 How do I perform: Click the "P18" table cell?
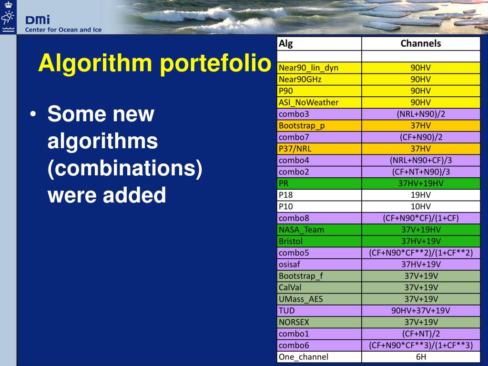319,195
